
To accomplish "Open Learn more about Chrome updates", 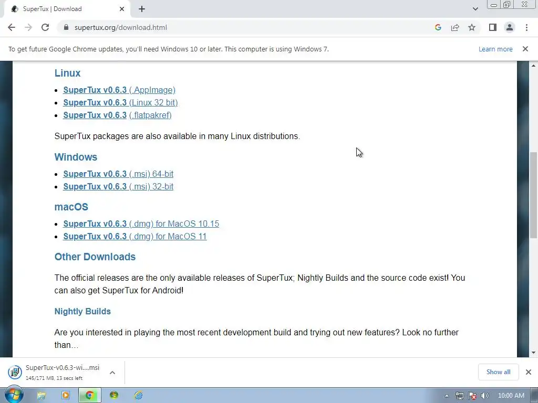I will tap(495, 49).
